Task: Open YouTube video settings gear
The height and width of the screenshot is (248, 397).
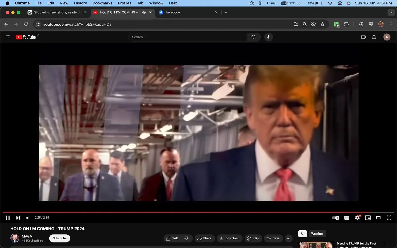Action: (357, 218)
